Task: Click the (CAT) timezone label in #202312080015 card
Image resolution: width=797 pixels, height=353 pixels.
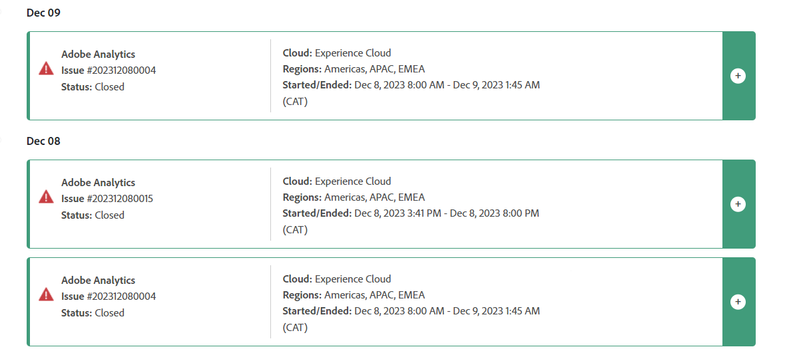Action: (296, 230)
